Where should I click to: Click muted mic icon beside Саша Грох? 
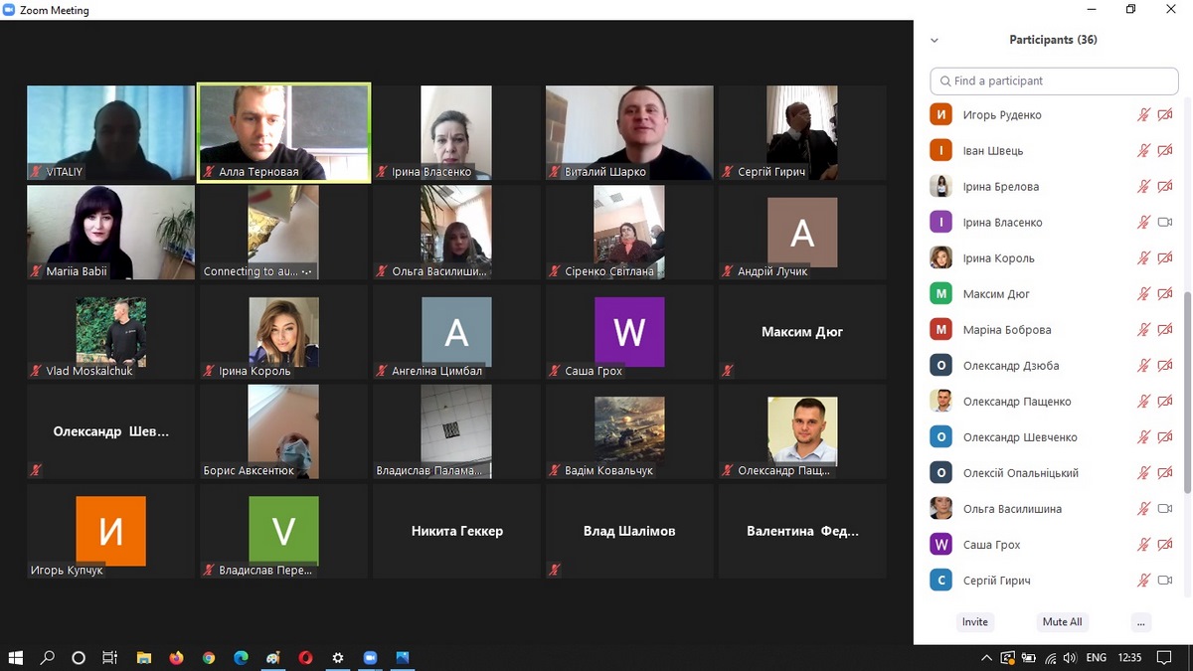pyautogui.click(x=1143, y=545)
